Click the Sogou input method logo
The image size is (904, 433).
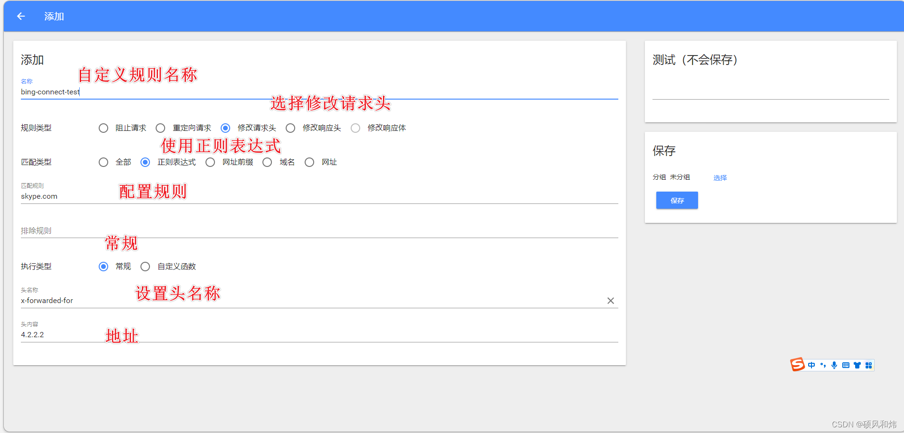point(797,365)
